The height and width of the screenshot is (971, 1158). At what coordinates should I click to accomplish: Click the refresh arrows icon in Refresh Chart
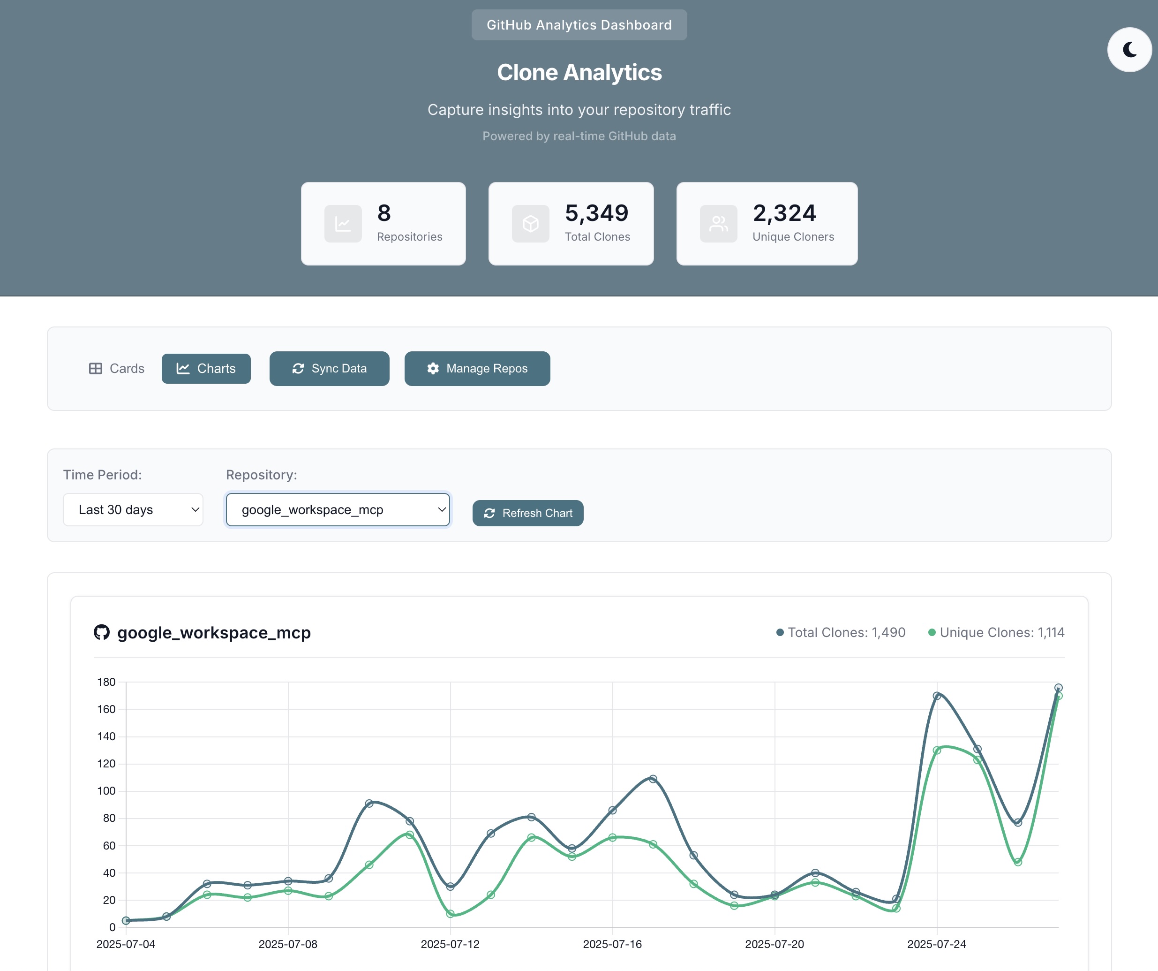(x=489, y=514)
